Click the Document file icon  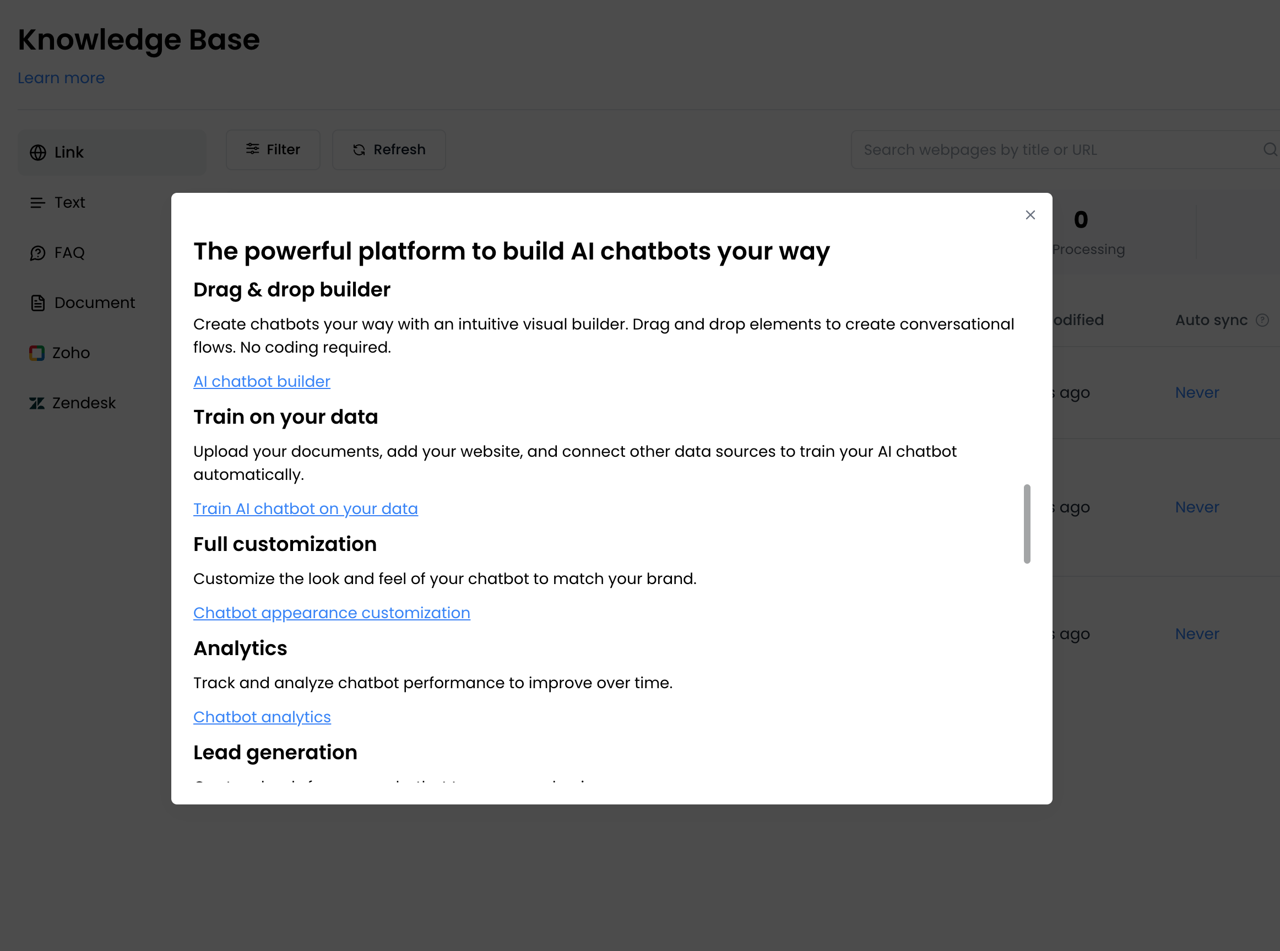coord(38,303)
